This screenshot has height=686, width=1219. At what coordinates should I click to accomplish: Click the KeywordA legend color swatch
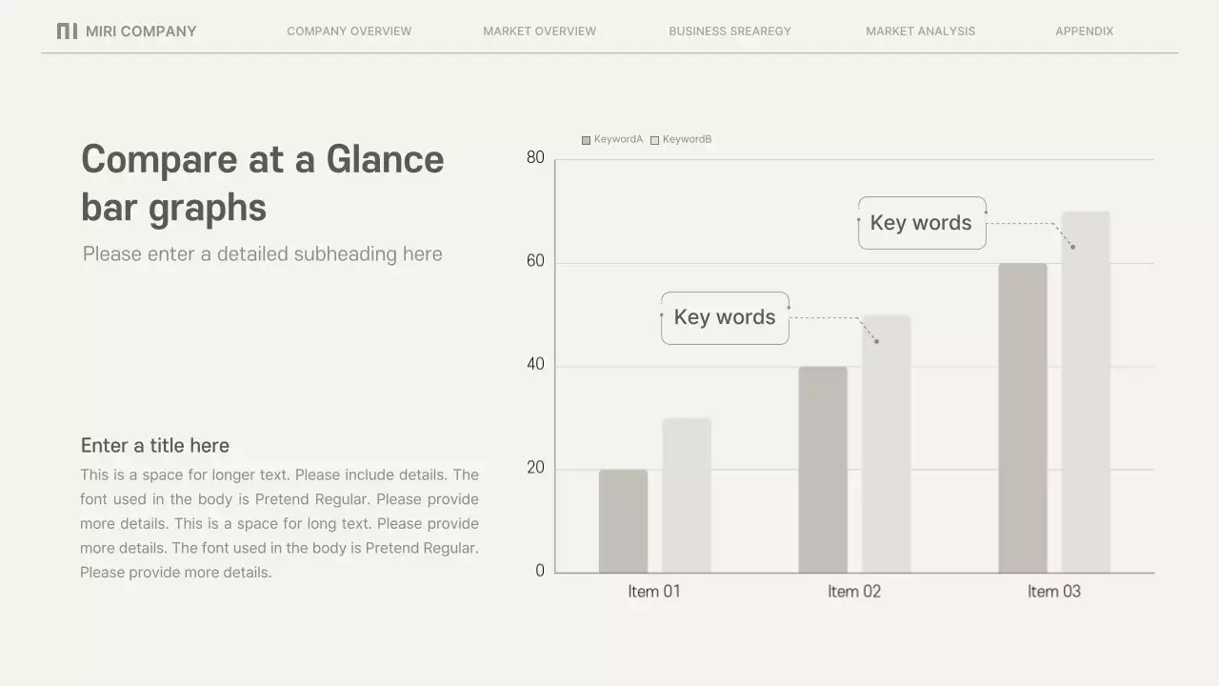click(x=587, y=140)
